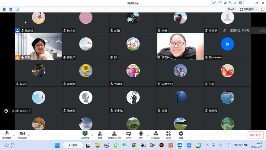
Task: Turn on video with the camera icon
Action: [x=22, y=134]
